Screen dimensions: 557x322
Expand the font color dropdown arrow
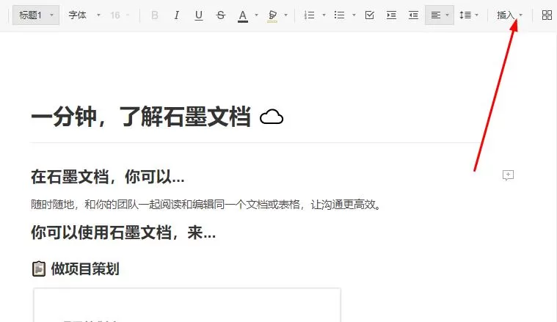pos(256,15)
